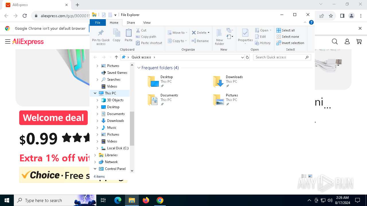Select 3D Objects in navigation tree
This screenshot has width=367, height=206.
[115, 100]
